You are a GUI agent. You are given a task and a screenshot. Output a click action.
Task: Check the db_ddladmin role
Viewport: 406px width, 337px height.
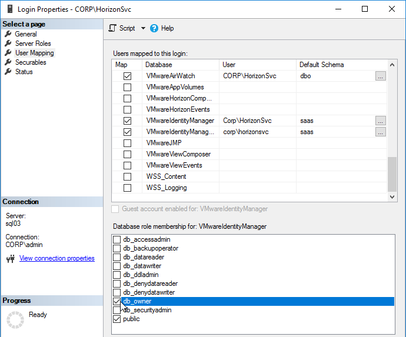point(117,275)
